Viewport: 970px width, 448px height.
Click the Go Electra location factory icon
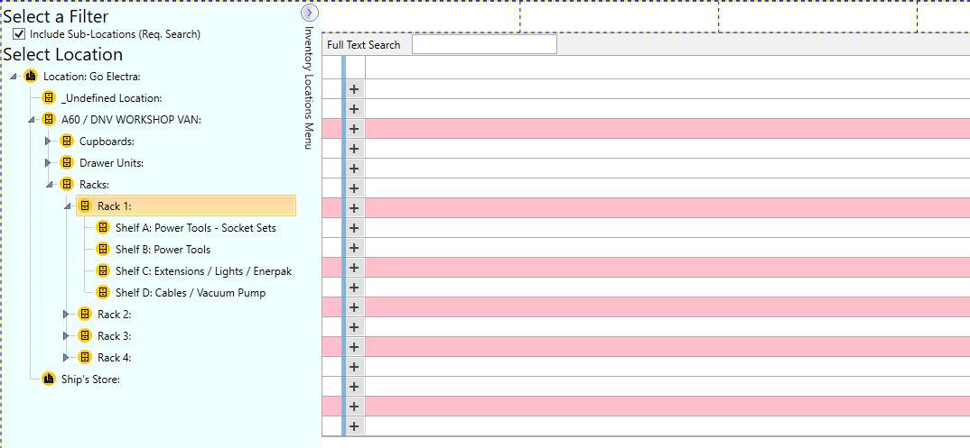click(31, 77)
